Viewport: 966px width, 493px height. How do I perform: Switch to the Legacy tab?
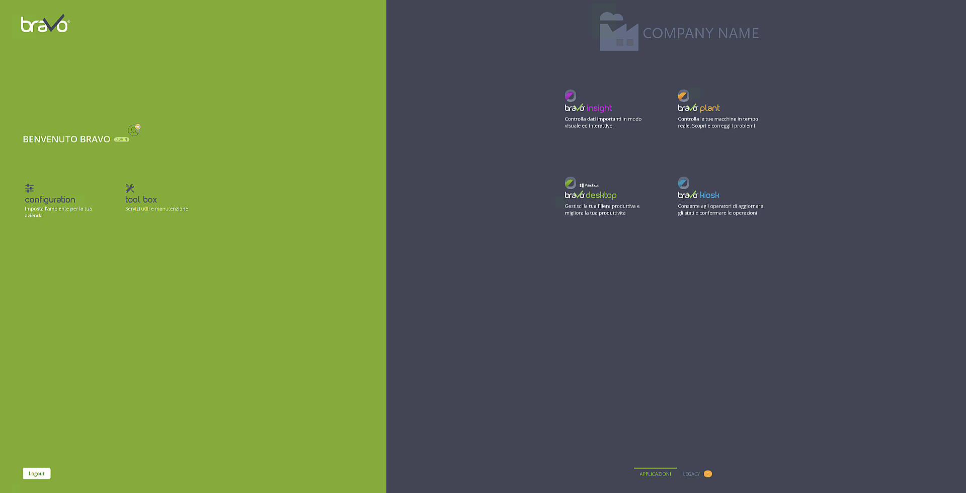691,474
